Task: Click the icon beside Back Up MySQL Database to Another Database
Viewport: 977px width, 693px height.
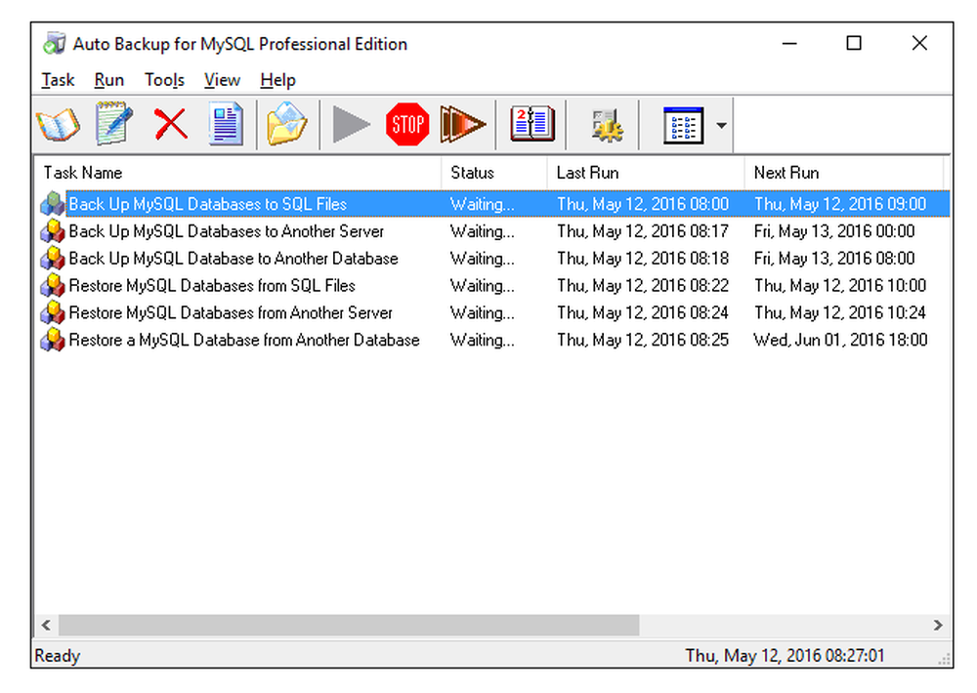Action: (53, 258)
